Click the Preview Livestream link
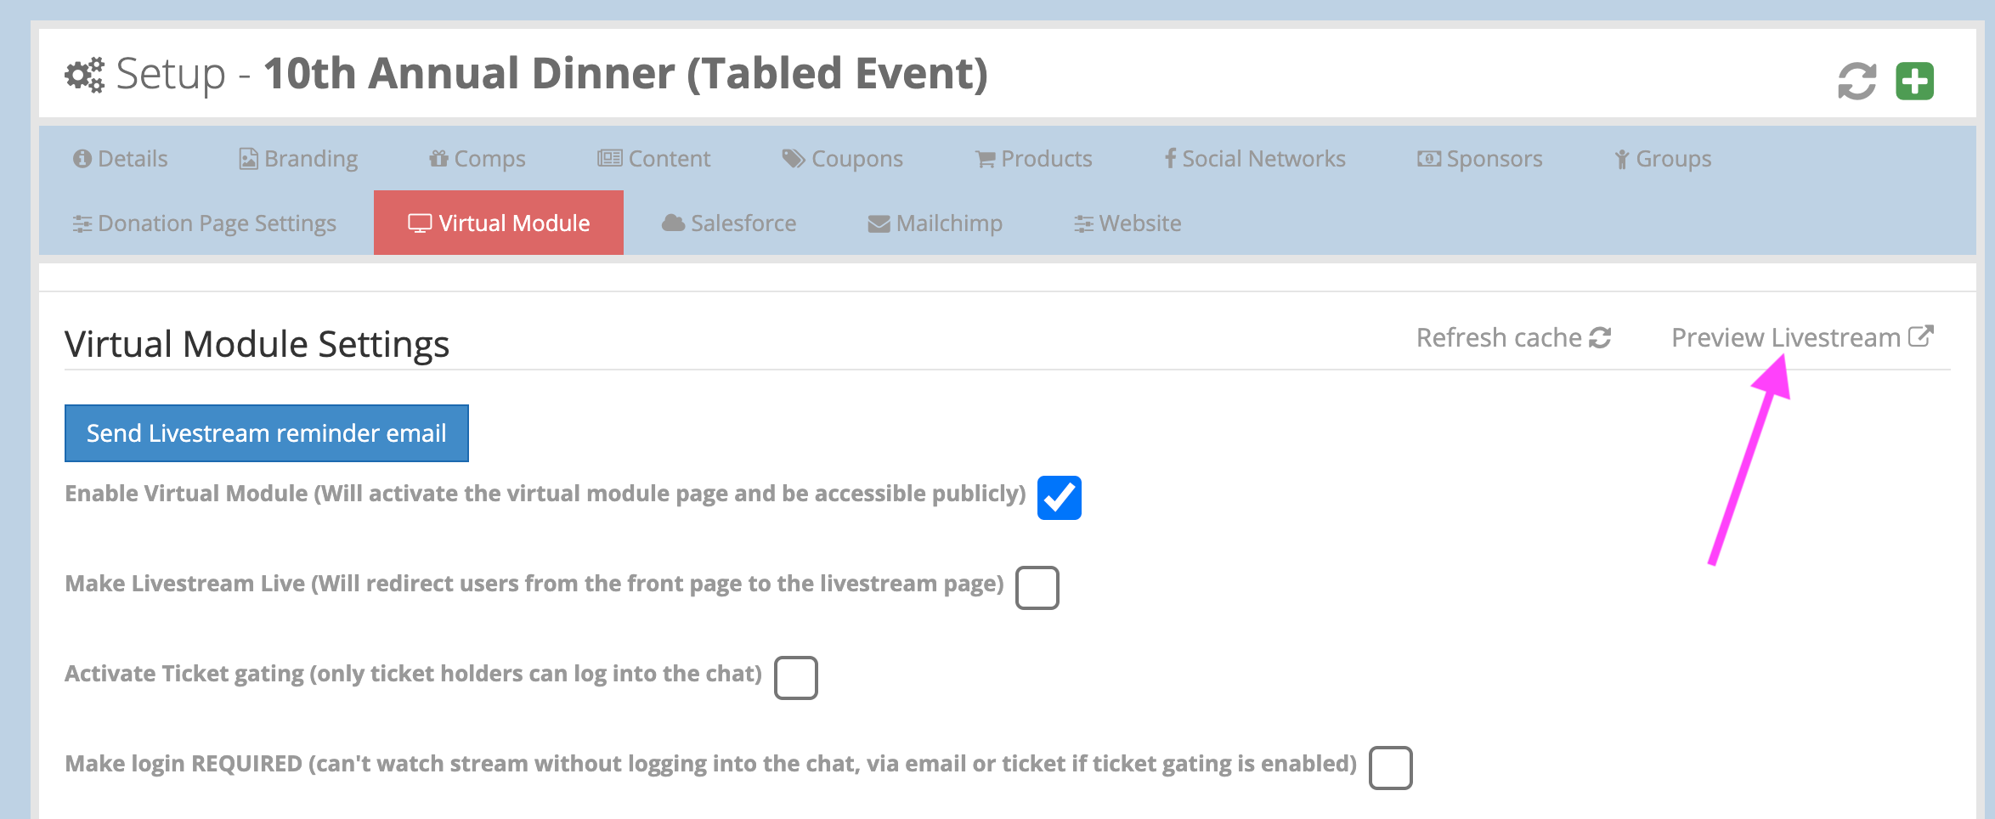The image size is (1995, 819). click(x=1785, y=338)
